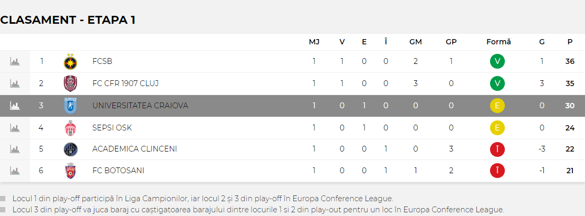Click FC Botosani's red Î form badge
This screenshot has height=216, width=585.
pyautogui.click(x=497, y=171)
